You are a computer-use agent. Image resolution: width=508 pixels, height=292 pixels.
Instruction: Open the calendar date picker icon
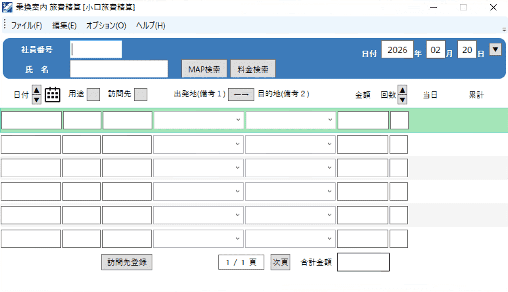tap(53, 95)
